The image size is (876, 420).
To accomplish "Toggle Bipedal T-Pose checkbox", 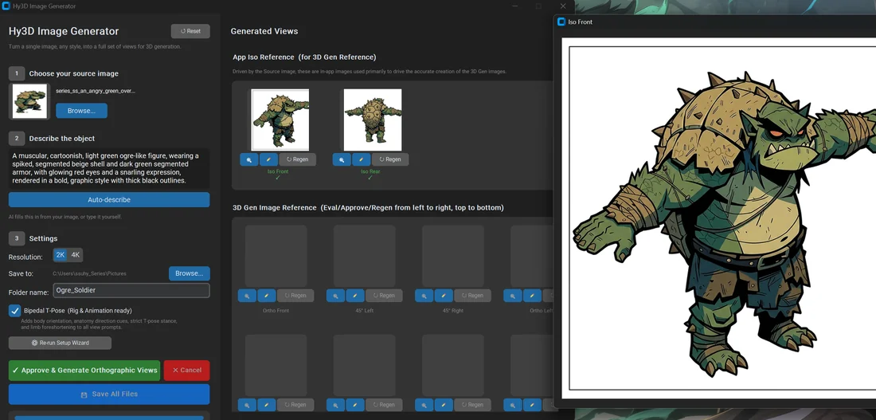I will pyautogui.click(x=15, y=311).
